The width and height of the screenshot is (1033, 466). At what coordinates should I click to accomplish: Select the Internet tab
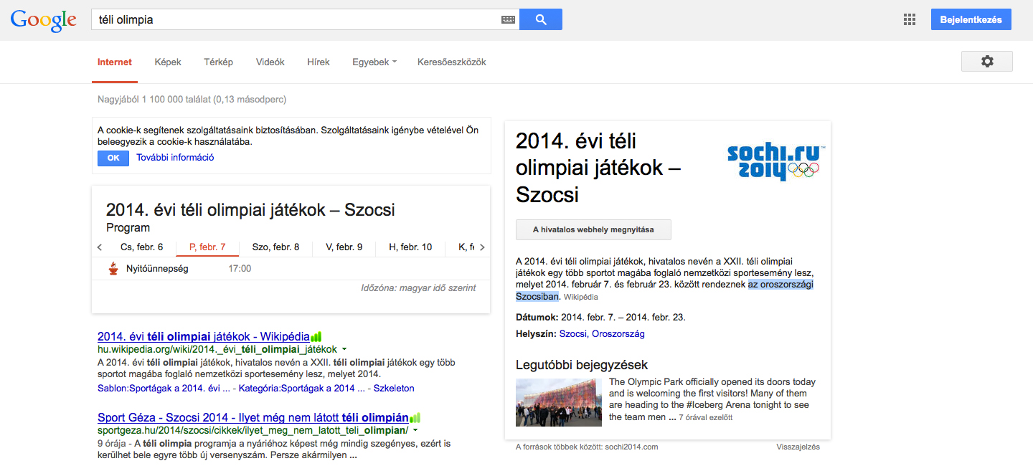pyautogui.click(x=115, y=62)
